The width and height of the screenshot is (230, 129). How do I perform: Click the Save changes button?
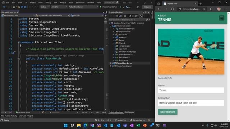click(168, 112)
